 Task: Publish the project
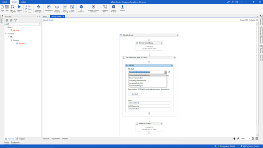coord(122,8)
